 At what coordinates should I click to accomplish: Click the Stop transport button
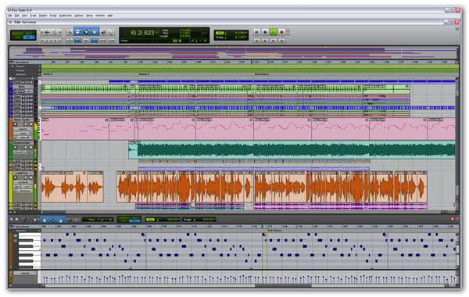(x=265, y=32)
